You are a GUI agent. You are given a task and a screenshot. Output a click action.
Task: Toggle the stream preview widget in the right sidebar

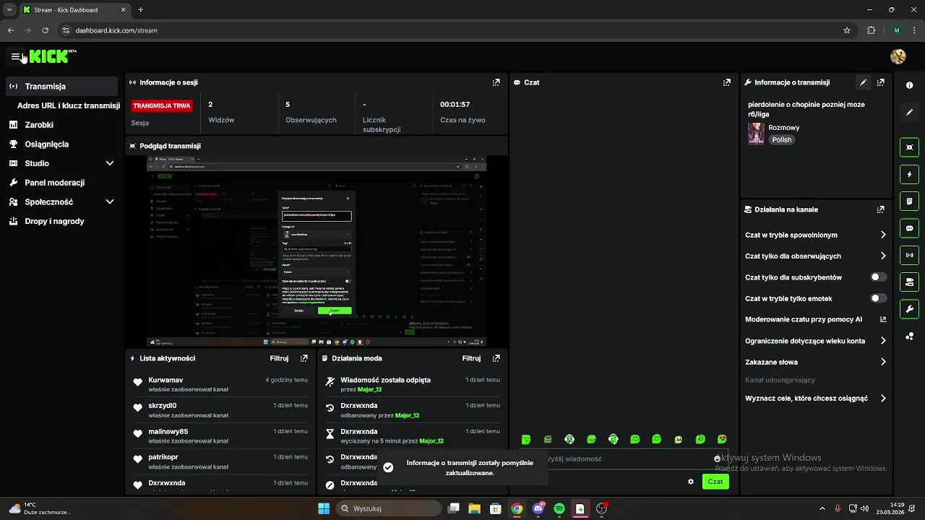pyautogui.click(x=909, y=147)
